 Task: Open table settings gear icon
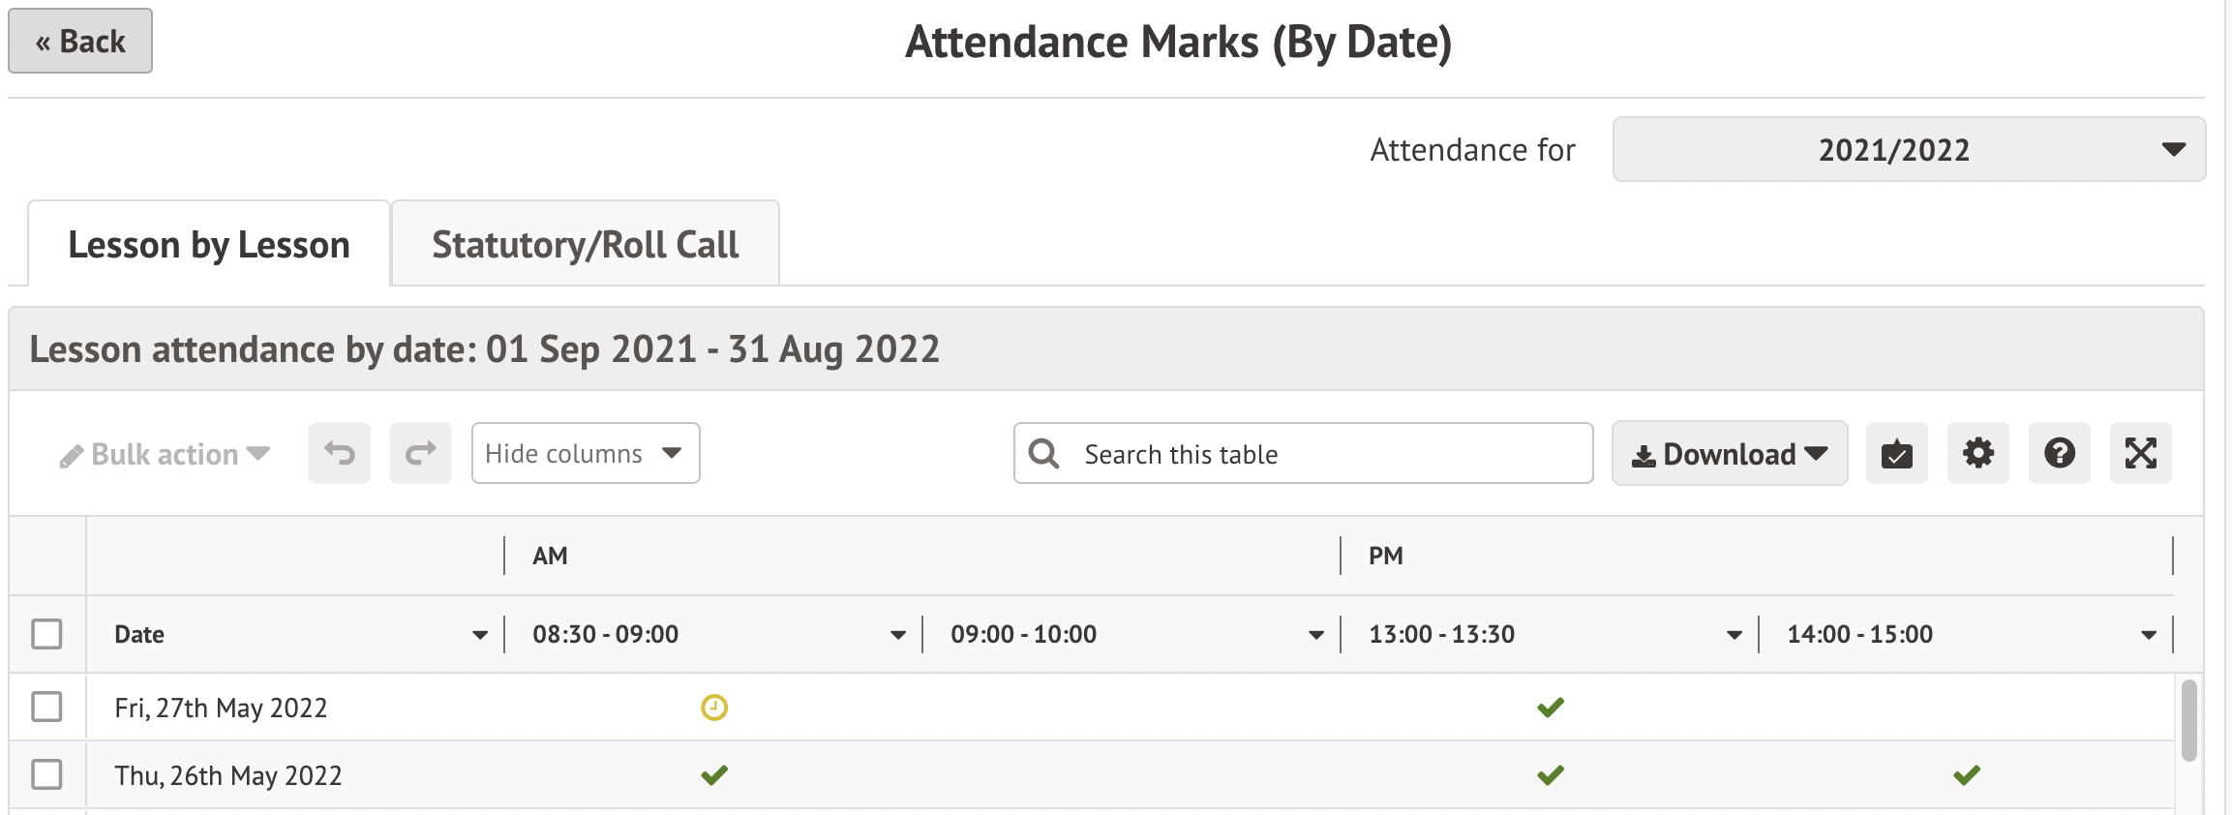point(1977,453)
